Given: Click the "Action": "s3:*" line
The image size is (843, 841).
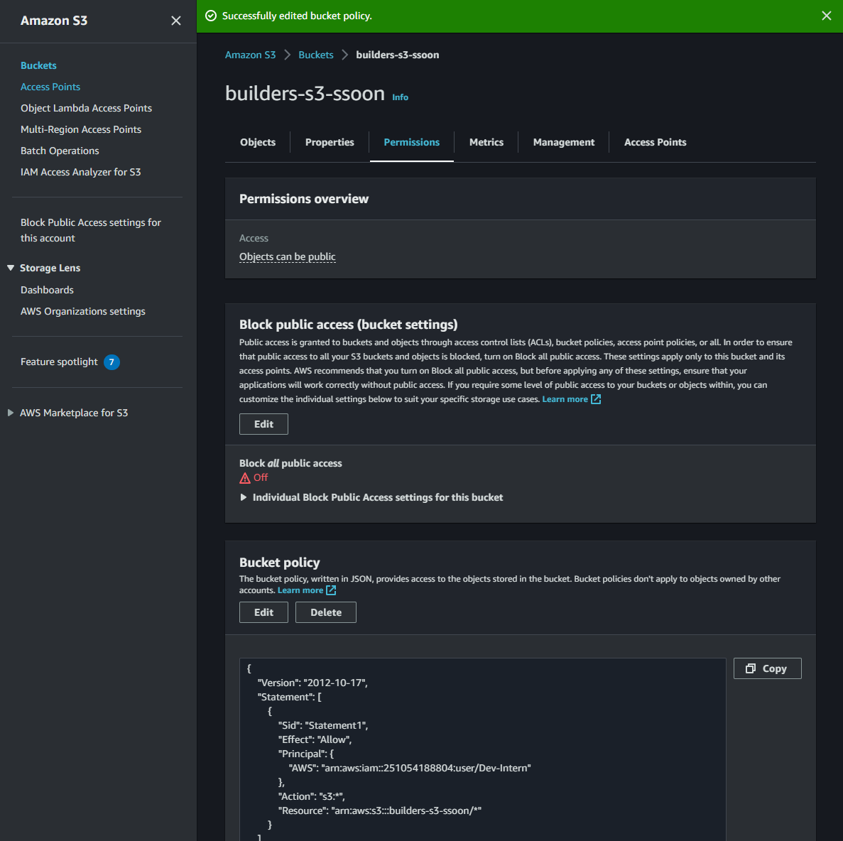Looking at the screenshot, I should click(x=311, y=797).
